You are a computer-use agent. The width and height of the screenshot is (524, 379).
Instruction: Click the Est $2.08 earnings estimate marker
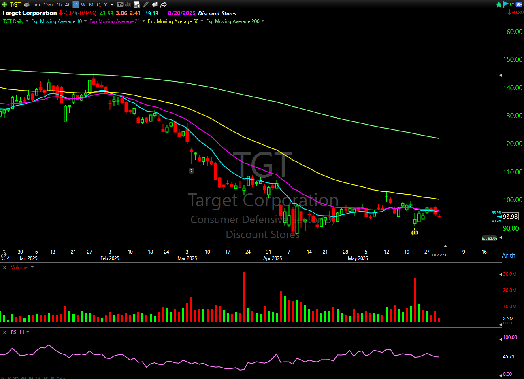pyautogui.click(x=489, y=239)
